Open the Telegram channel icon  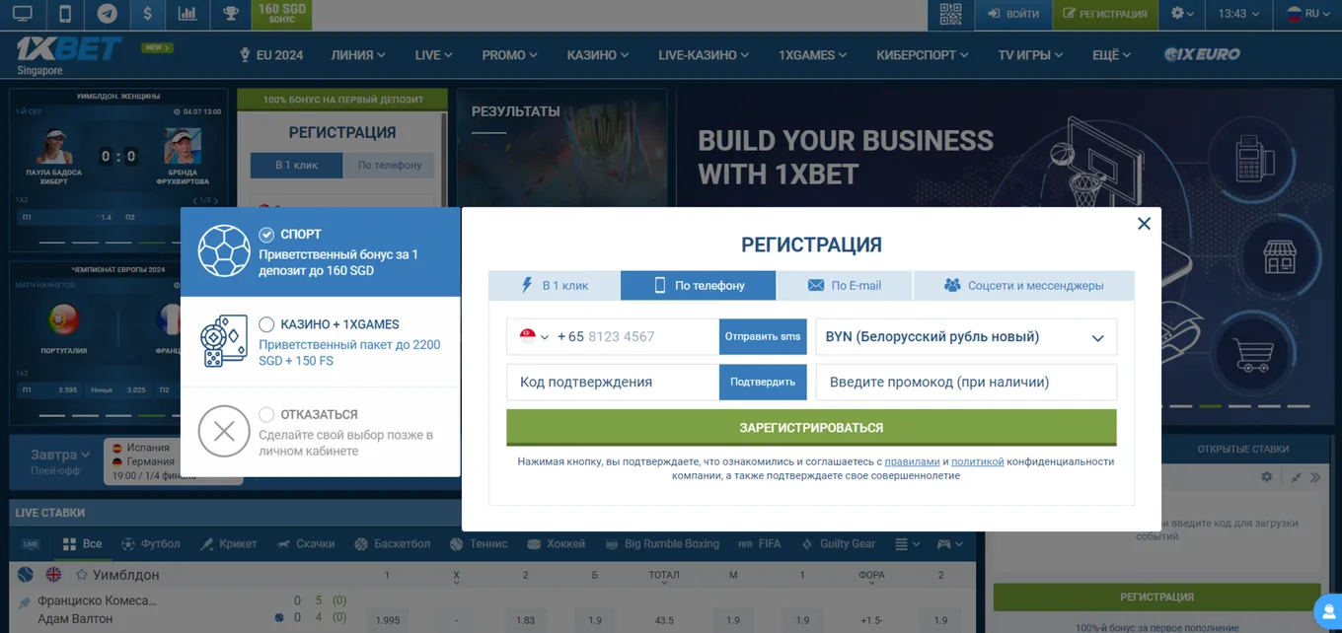[x=107, y=14]
